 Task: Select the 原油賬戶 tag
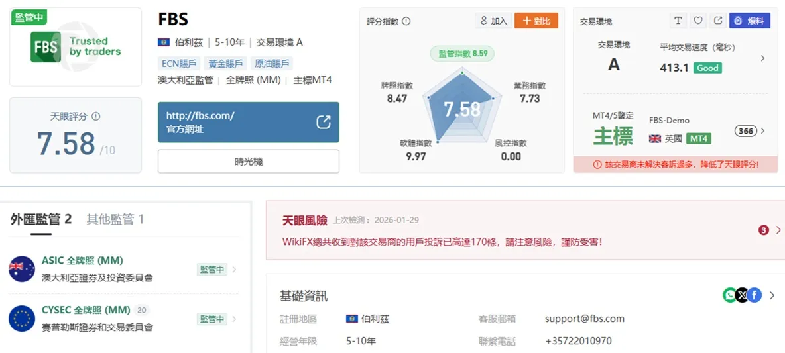(272, 64)
